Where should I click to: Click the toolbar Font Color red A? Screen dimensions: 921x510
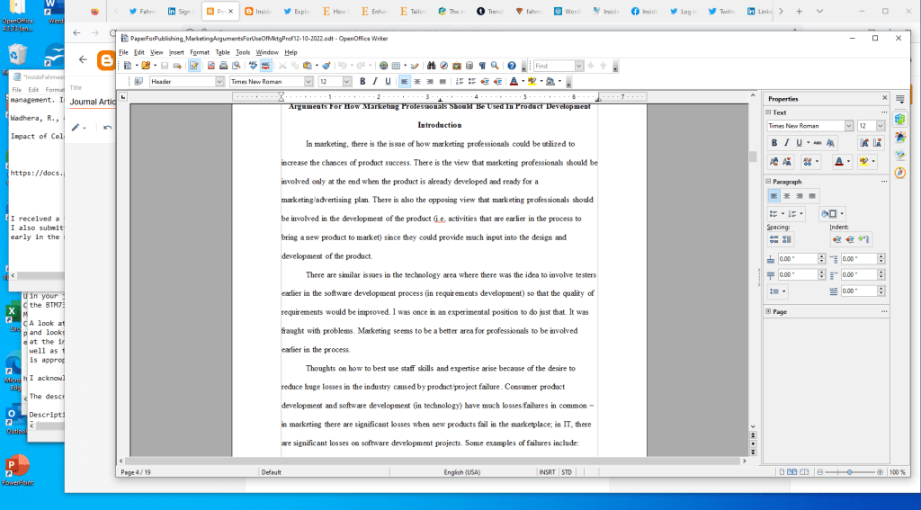pyautogui.click(x=514, y=82)
